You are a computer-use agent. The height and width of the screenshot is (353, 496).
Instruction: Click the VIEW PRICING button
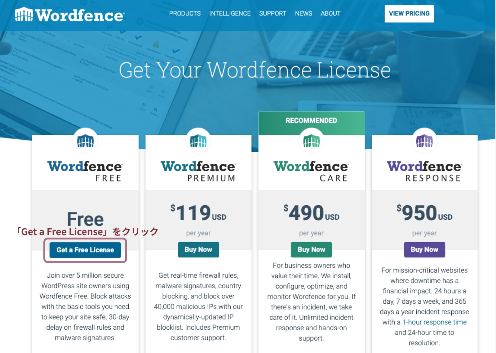[x=409, y=14]
